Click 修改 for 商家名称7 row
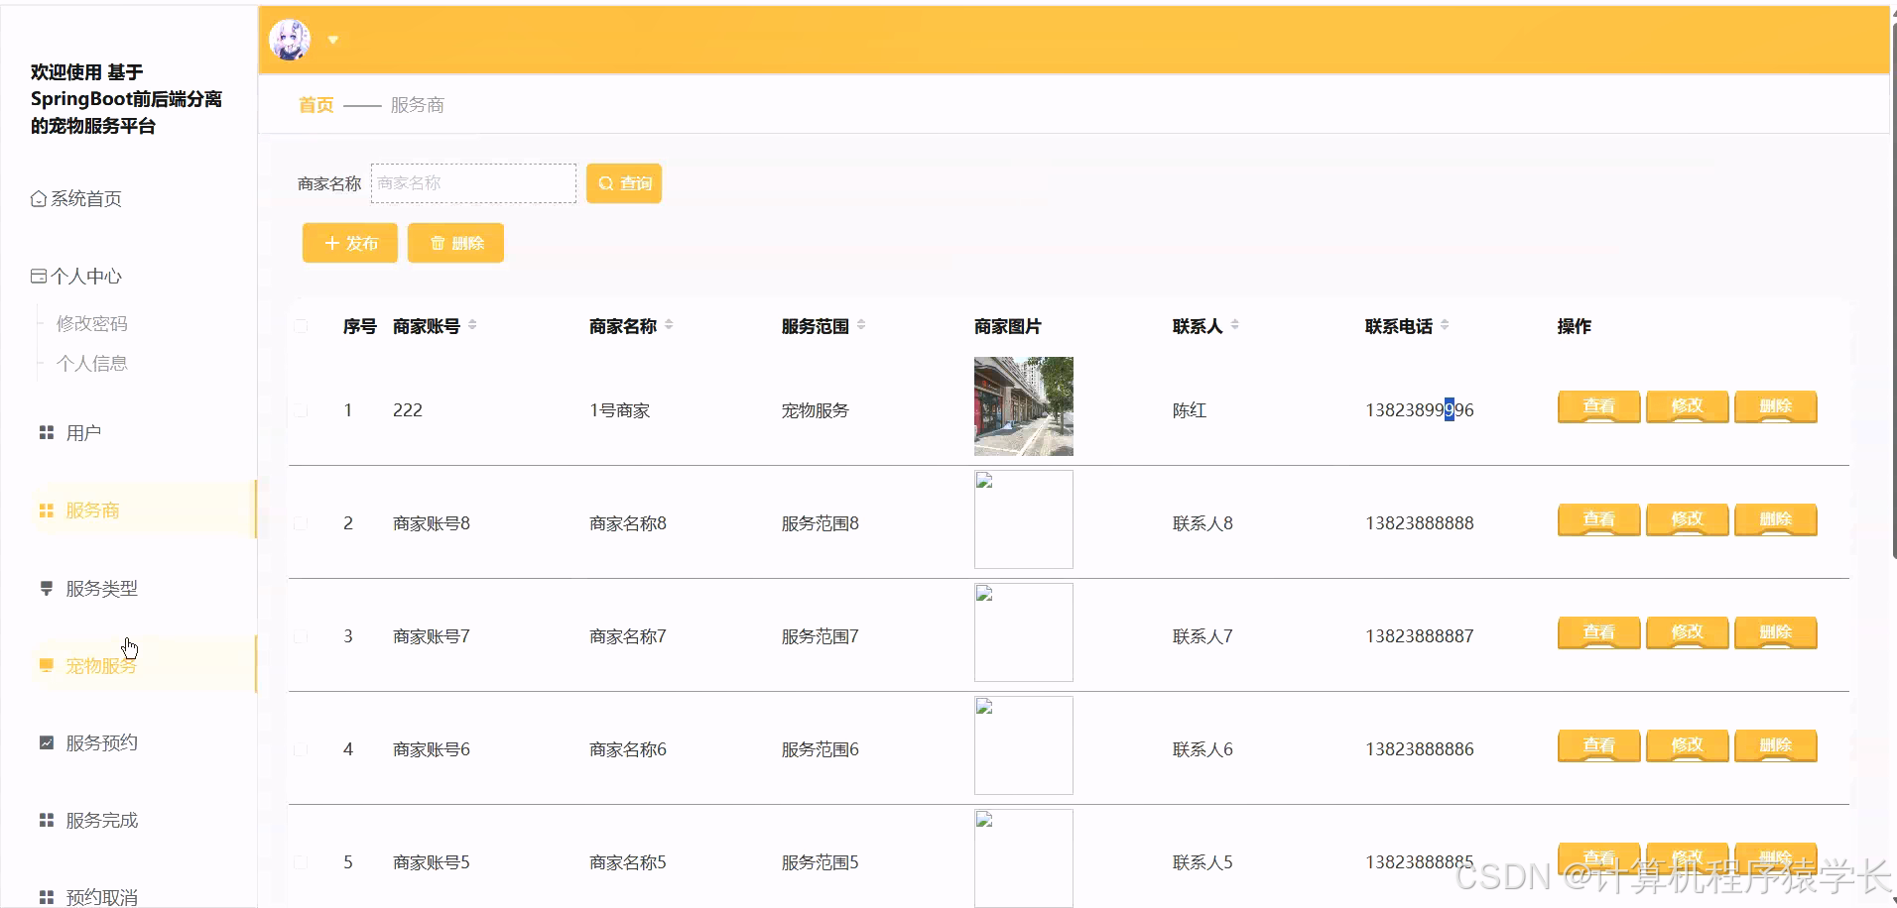 tap(1687, 632)
